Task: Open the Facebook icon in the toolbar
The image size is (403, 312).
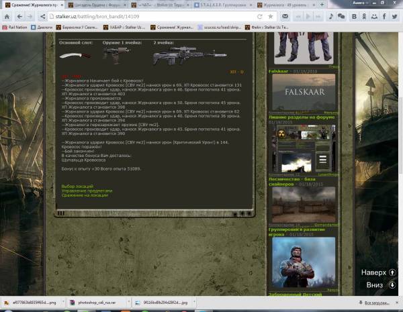Action: (384, 17)
